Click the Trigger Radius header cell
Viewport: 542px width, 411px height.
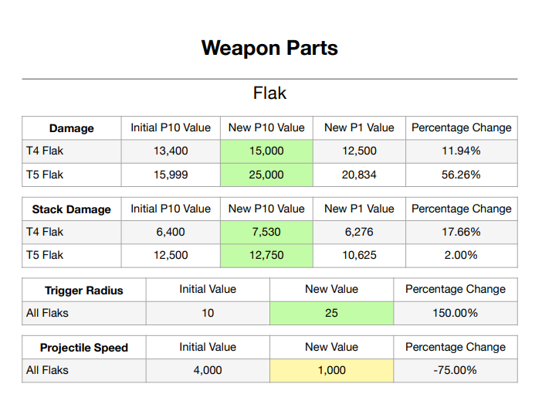click(84, 290)
